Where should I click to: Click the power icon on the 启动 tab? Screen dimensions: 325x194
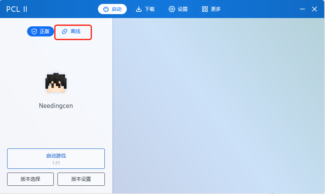coord(106,9)
